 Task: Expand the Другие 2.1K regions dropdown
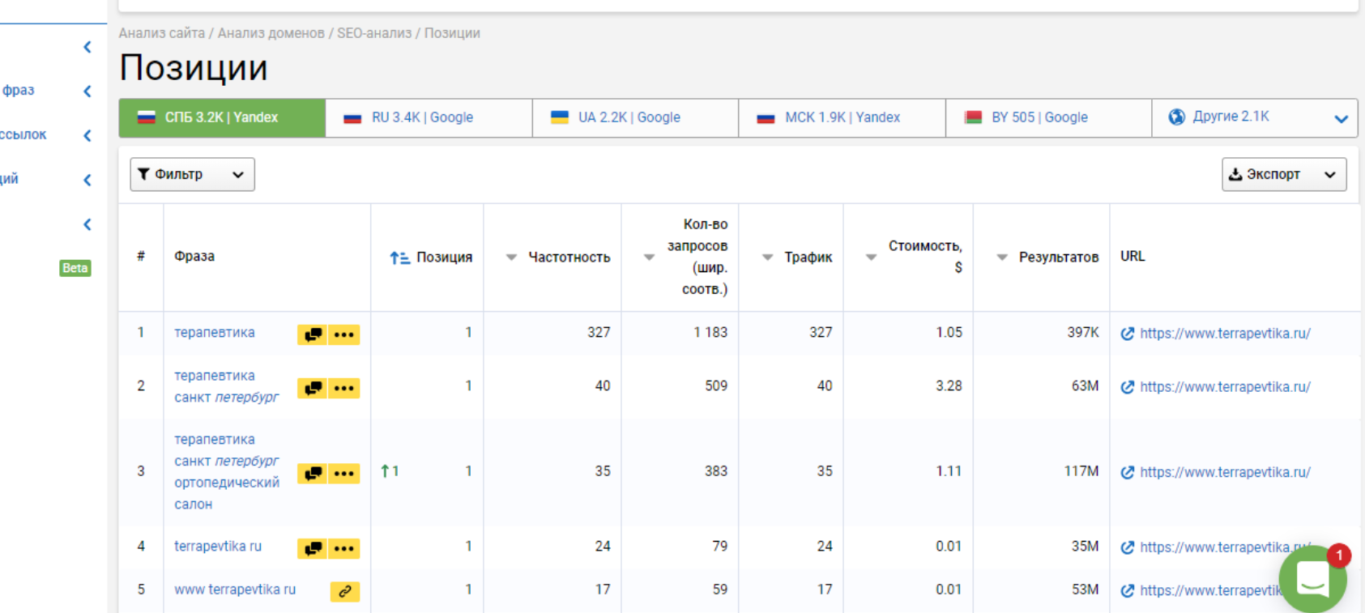pyautogui.click(x=1341, y=118)
